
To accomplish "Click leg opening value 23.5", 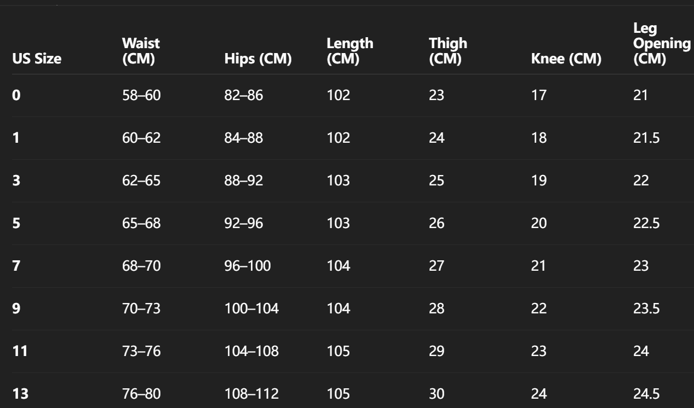I will 646,309.
